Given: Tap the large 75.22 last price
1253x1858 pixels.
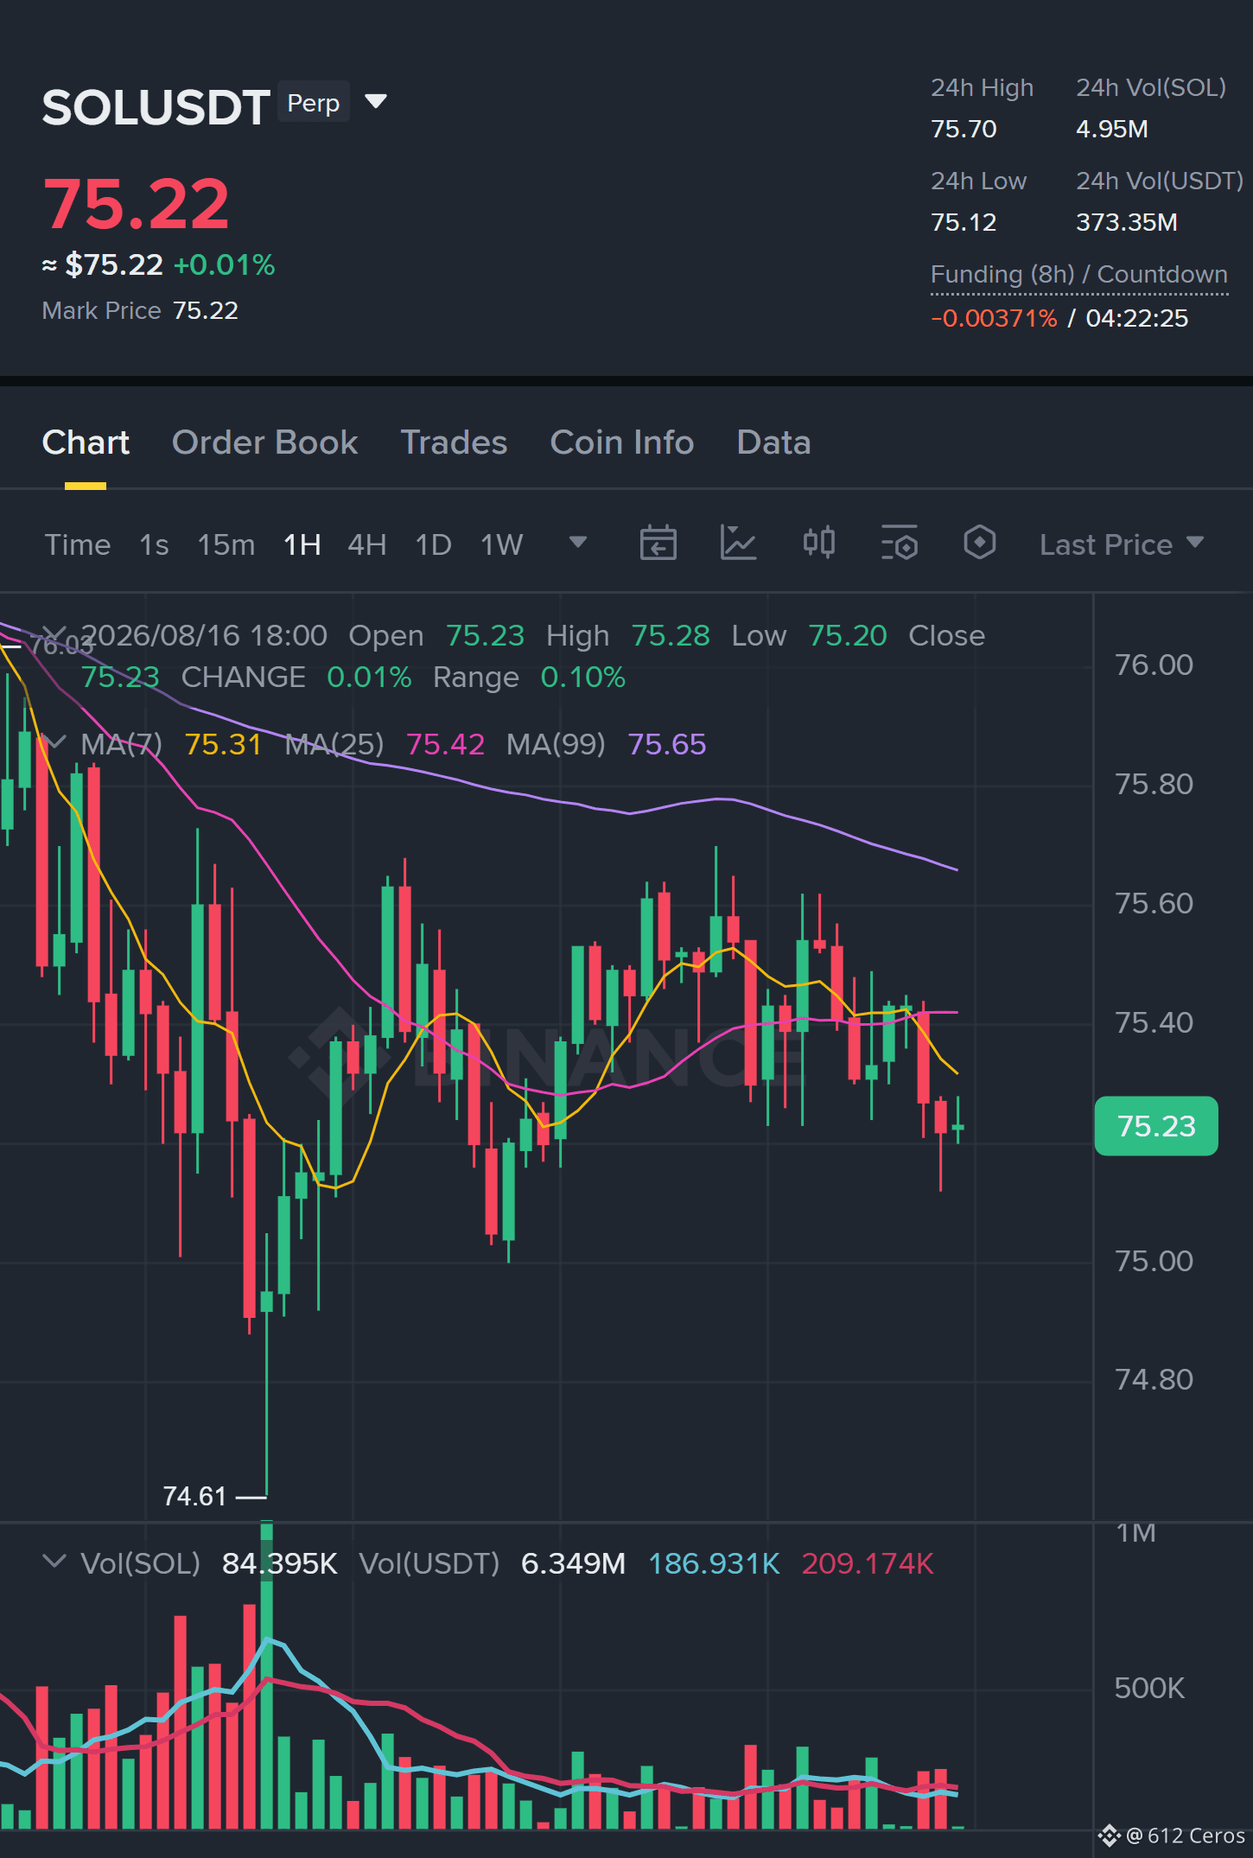Looking at the screenshot, I should point(137,205).
